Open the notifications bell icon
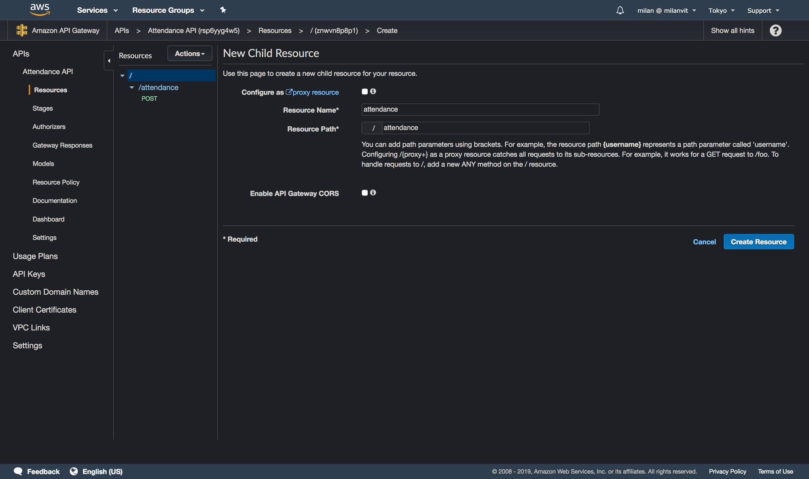The width and height of the screenshot is (809, 479). [620, 10]
